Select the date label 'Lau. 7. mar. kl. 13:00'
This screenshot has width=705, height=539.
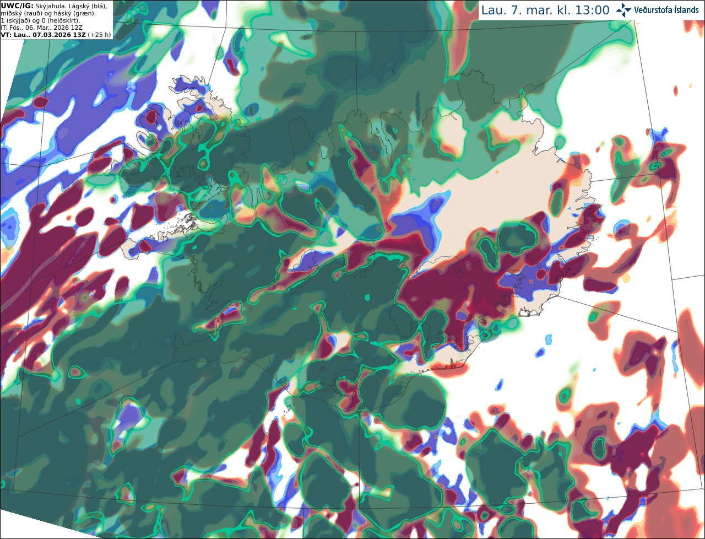pyautogui.click(x=545, y=10)
